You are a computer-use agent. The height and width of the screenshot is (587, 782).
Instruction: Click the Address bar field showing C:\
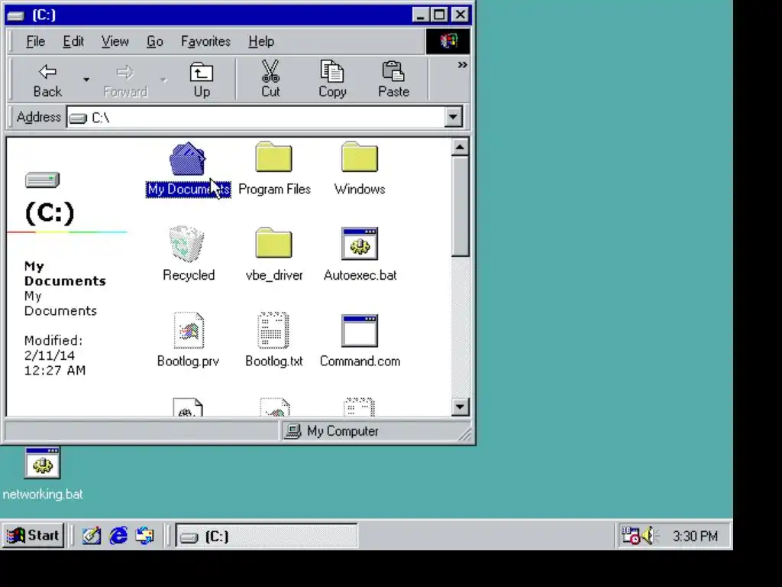255,117
